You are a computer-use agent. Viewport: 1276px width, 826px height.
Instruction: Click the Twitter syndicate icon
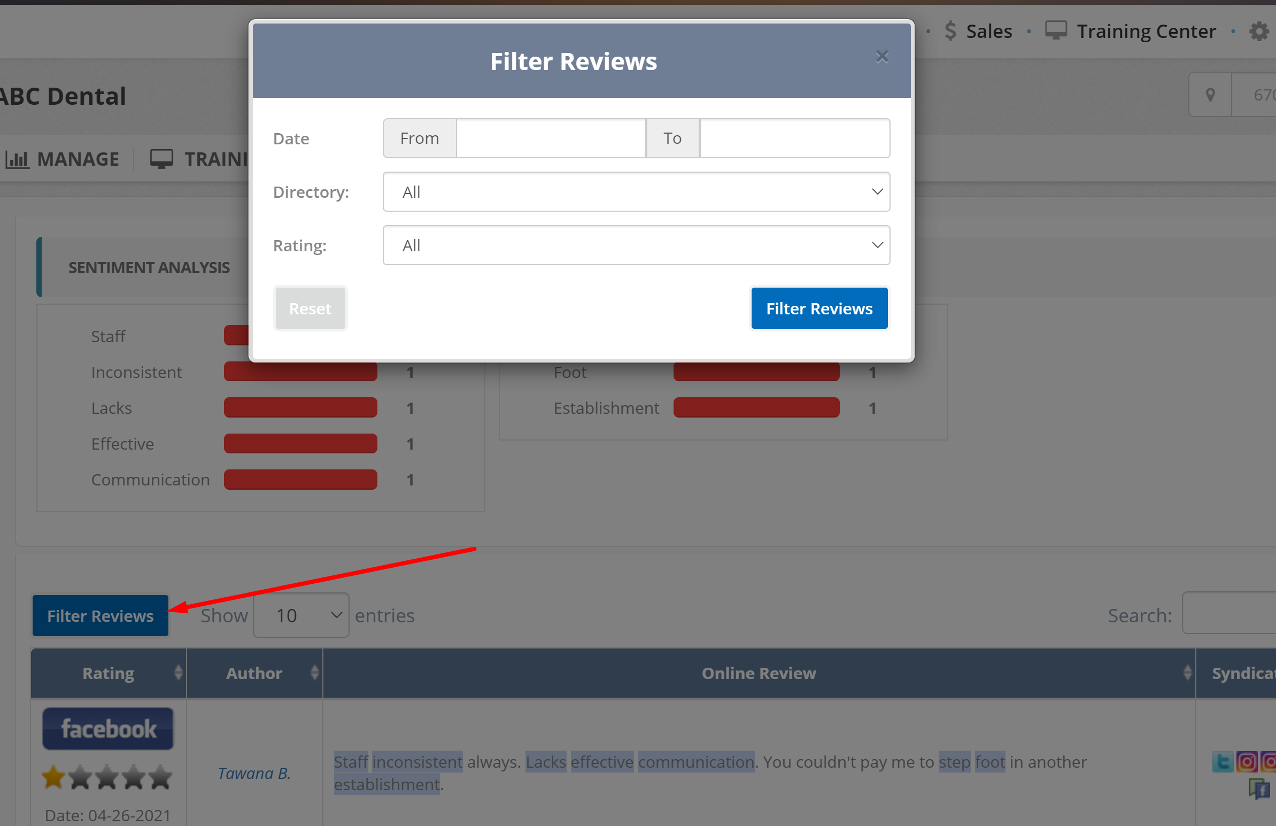(x=1223, y=762)
